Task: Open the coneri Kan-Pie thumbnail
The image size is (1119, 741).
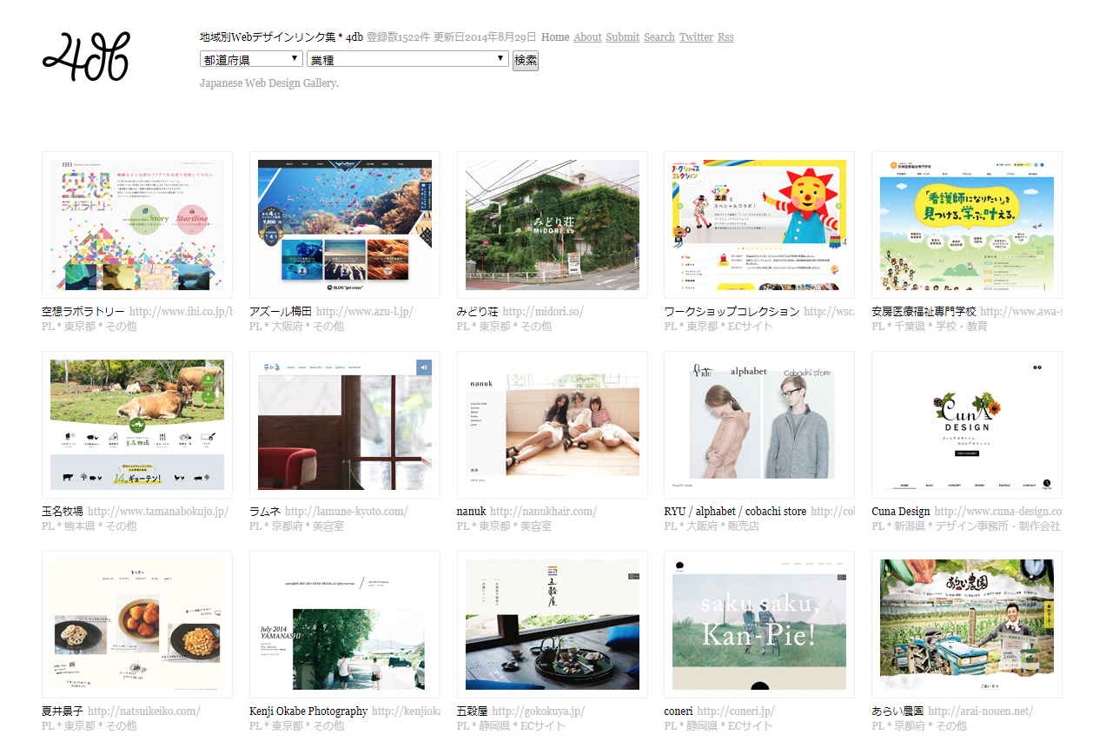Action: tap(759, 625)
